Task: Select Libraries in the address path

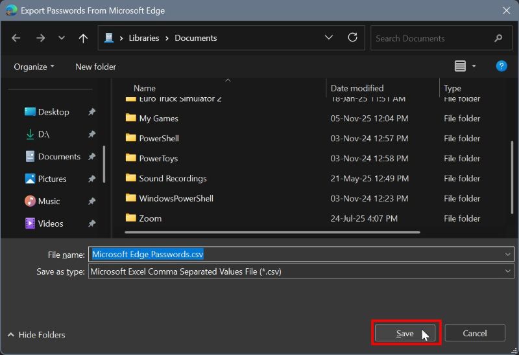Action: point(144,38)
